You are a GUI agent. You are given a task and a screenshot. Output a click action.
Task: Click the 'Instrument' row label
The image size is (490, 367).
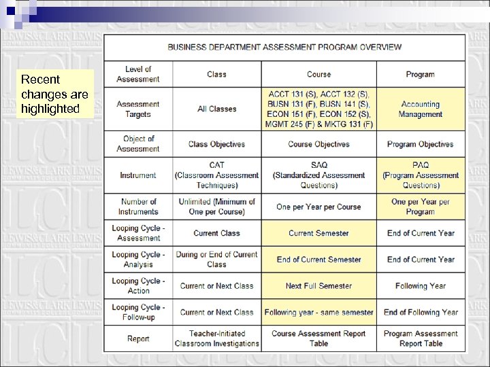138,175
